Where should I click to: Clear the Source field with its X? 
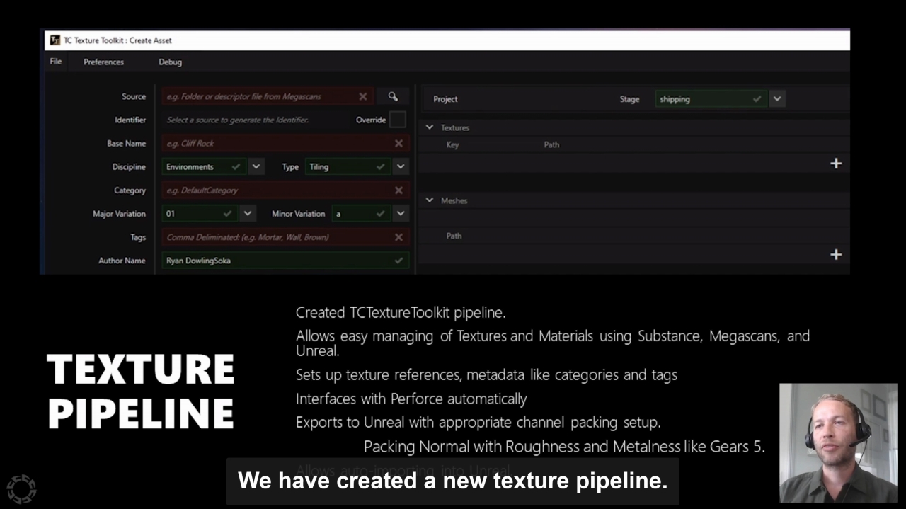click(363, 96)
